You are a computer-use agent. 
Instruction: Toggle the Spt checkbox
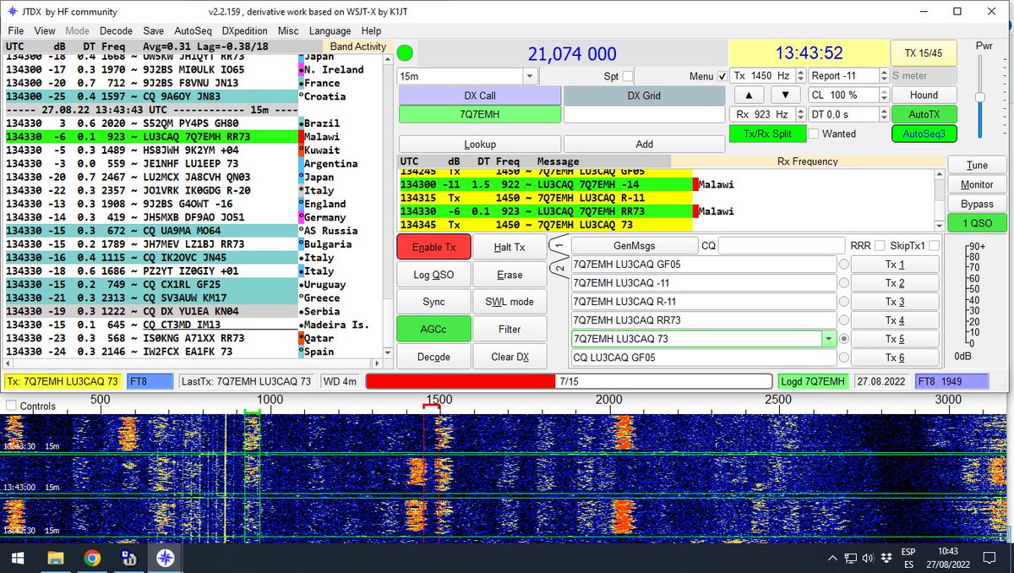(x=628, y=76)
